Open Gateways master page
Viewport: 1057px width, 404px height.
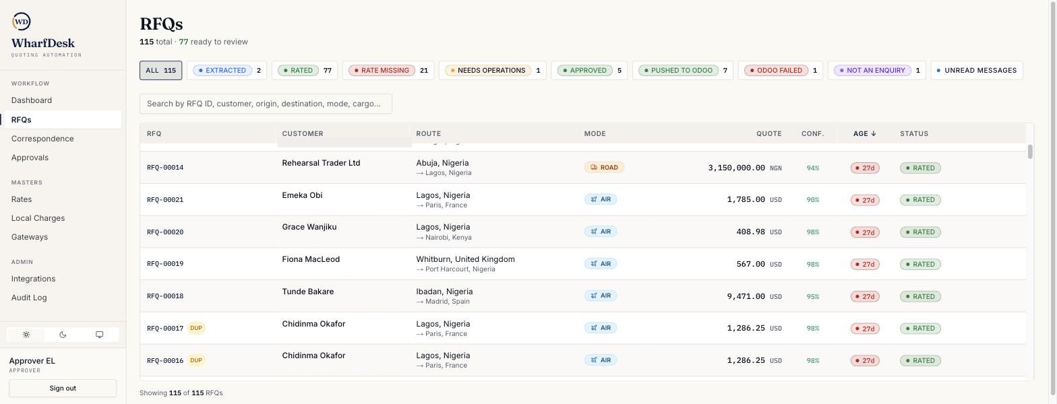[63, 237]
